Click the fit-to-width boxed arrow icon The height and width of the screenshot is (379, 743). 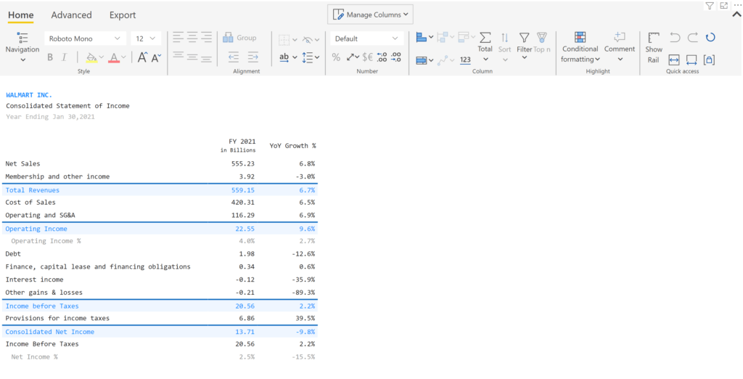coord(674,60)
